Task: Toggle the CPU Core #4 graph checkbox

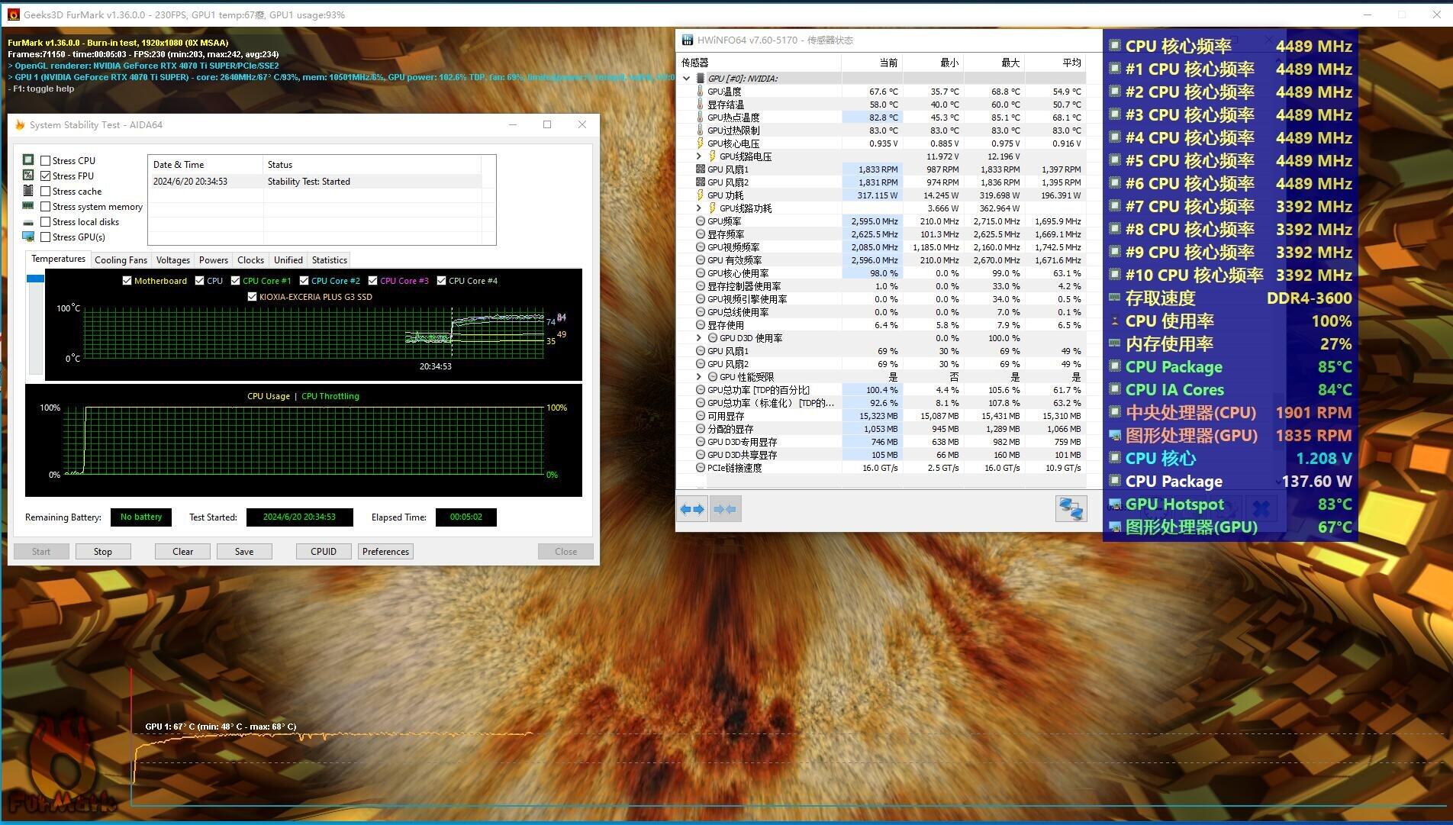Action: point(441,281)
